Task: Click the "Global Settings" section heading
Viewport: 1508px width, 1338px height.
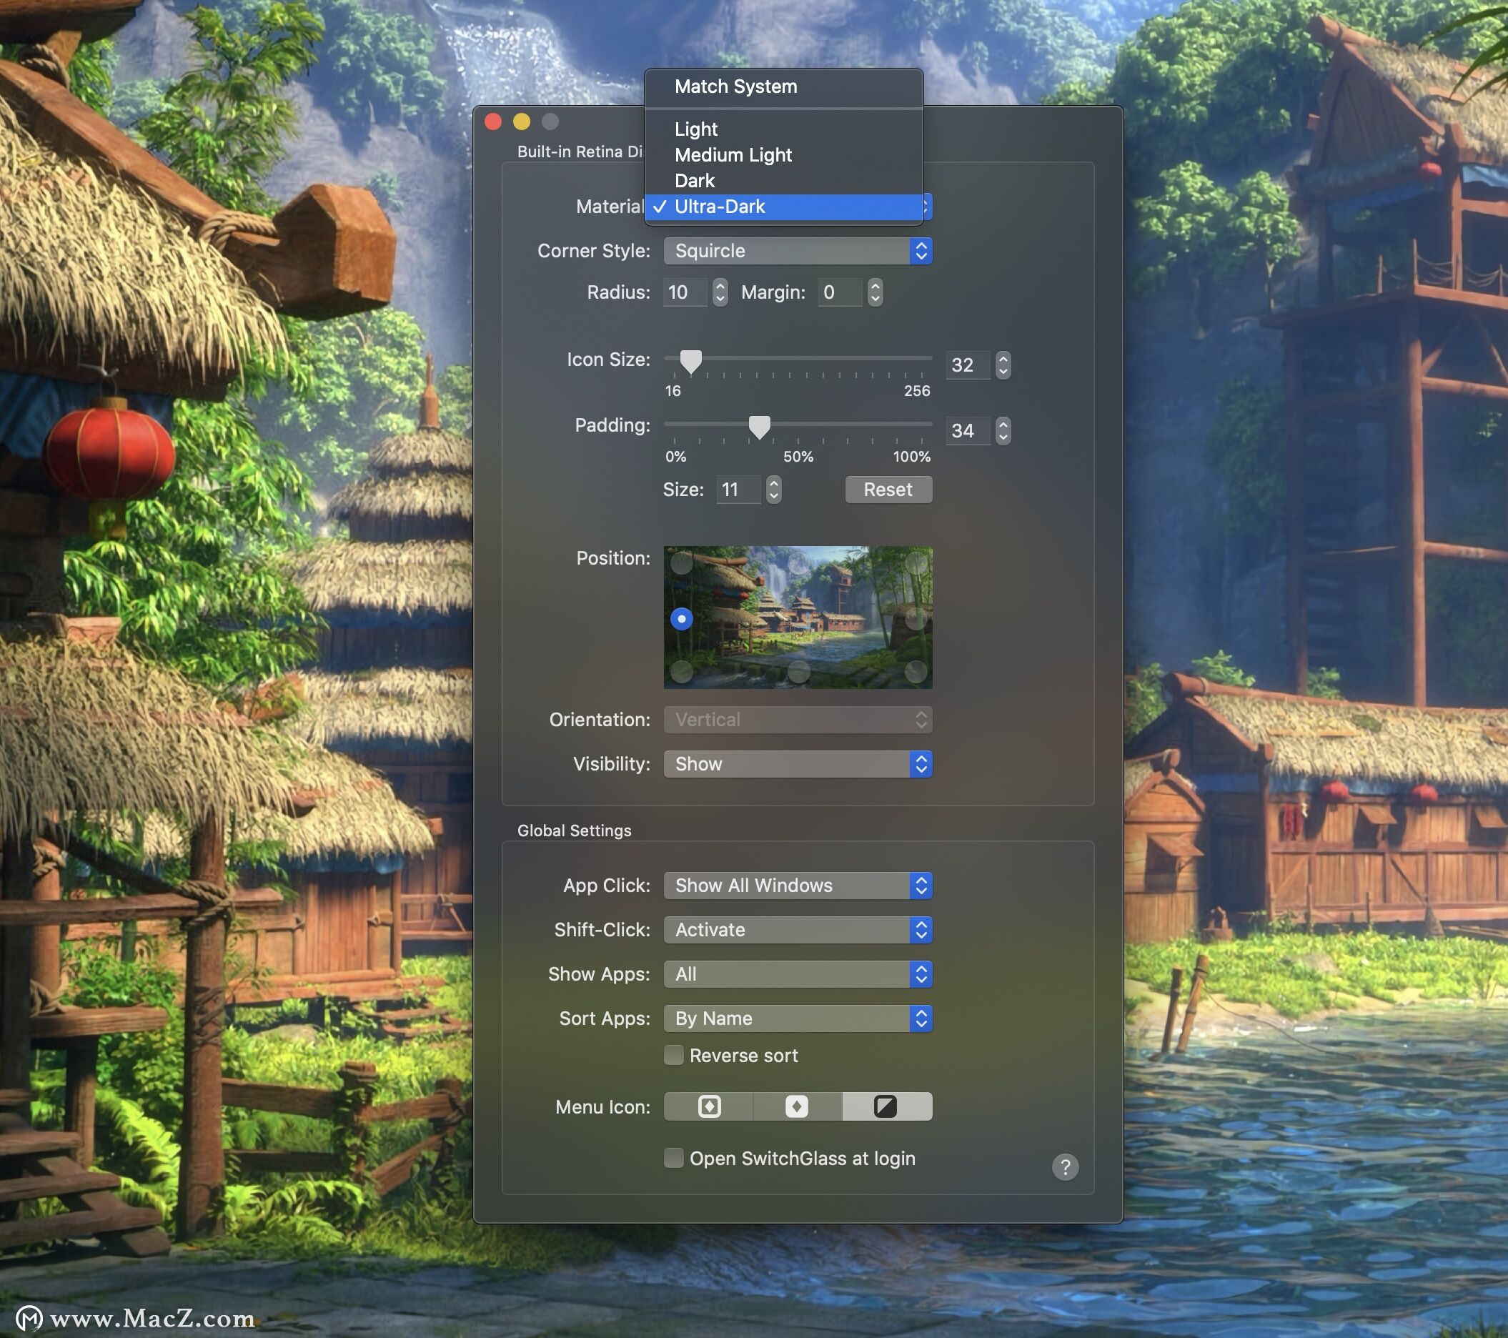Action: point(574,831)
